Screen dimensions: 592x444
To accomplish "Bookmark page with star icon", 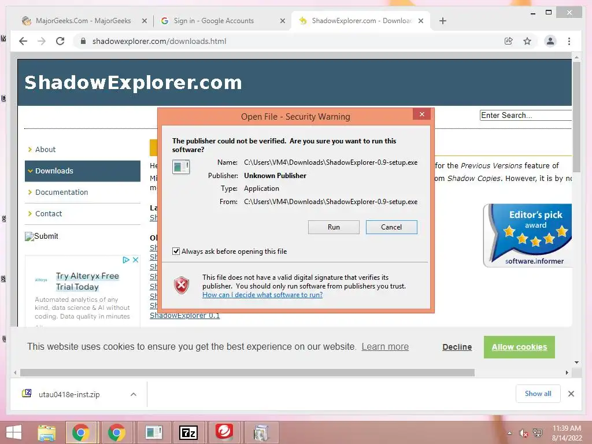I will click(x=527, y=41).
